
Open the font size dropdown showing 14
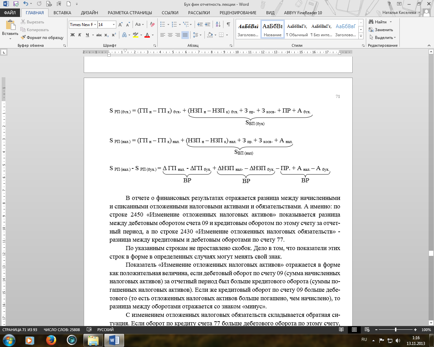coord(114,25)
